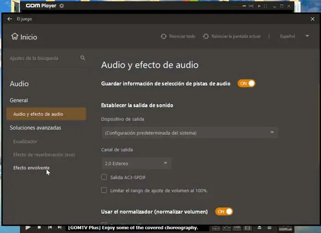Click the Reiniciar la pantalla actual icon
This screenshot has height=233, width=321.
[x=206, y=36]
